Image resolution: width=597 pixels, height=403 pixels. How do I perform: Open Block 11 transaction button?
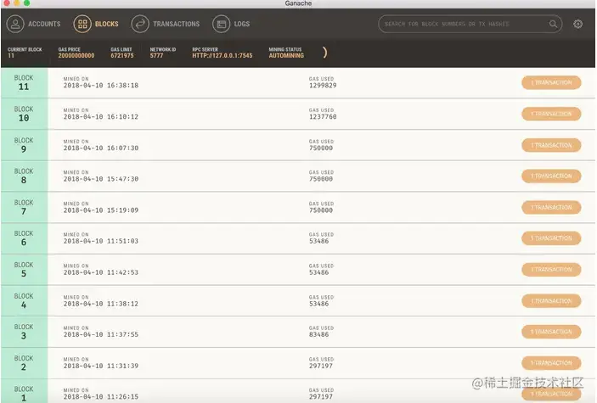[551, 82]
